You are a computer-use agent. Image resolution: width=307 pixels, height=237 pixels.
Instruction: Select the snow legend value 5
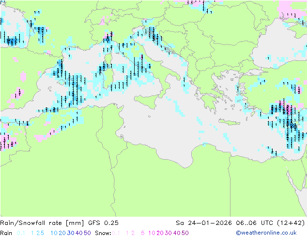pyautogui.click(x=143, y=233)
